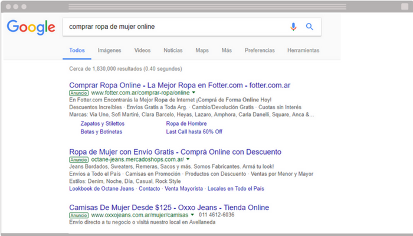Open the Videos tab
The width and height of the screenshot is (413, 236).
click(x=143, y=50)
